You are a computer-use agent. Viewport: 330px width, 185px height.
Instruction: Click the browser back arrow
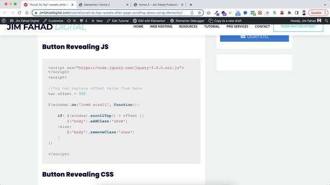click(5, 13)
